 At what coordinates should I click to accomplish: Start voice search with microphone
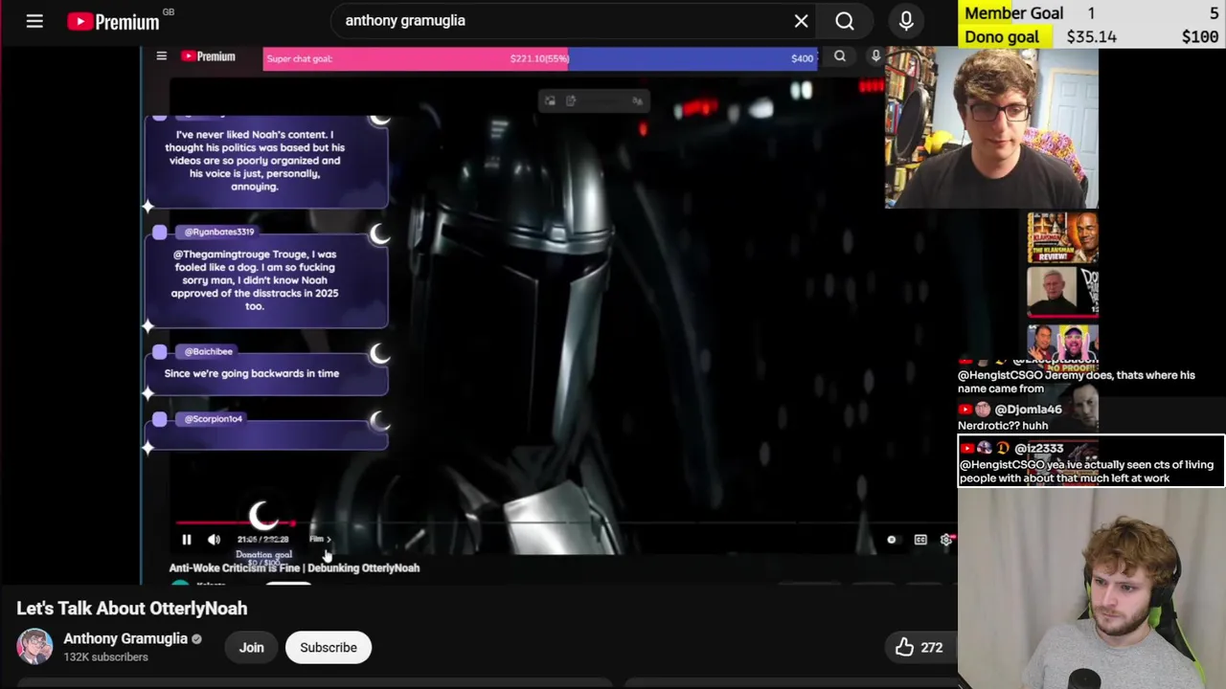pyautogui.click(x=906, y=21)
